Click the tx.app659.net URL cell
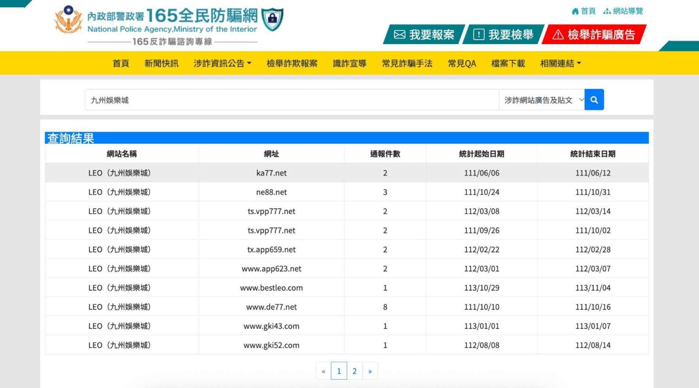The height and width of the screenshot is (388, 699). [271, 250]
